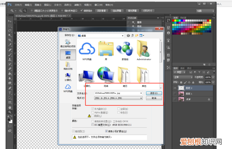The image size is (232, 149).
Task: Select the Rectangle shape tool
Action: (x=10, y=102)
